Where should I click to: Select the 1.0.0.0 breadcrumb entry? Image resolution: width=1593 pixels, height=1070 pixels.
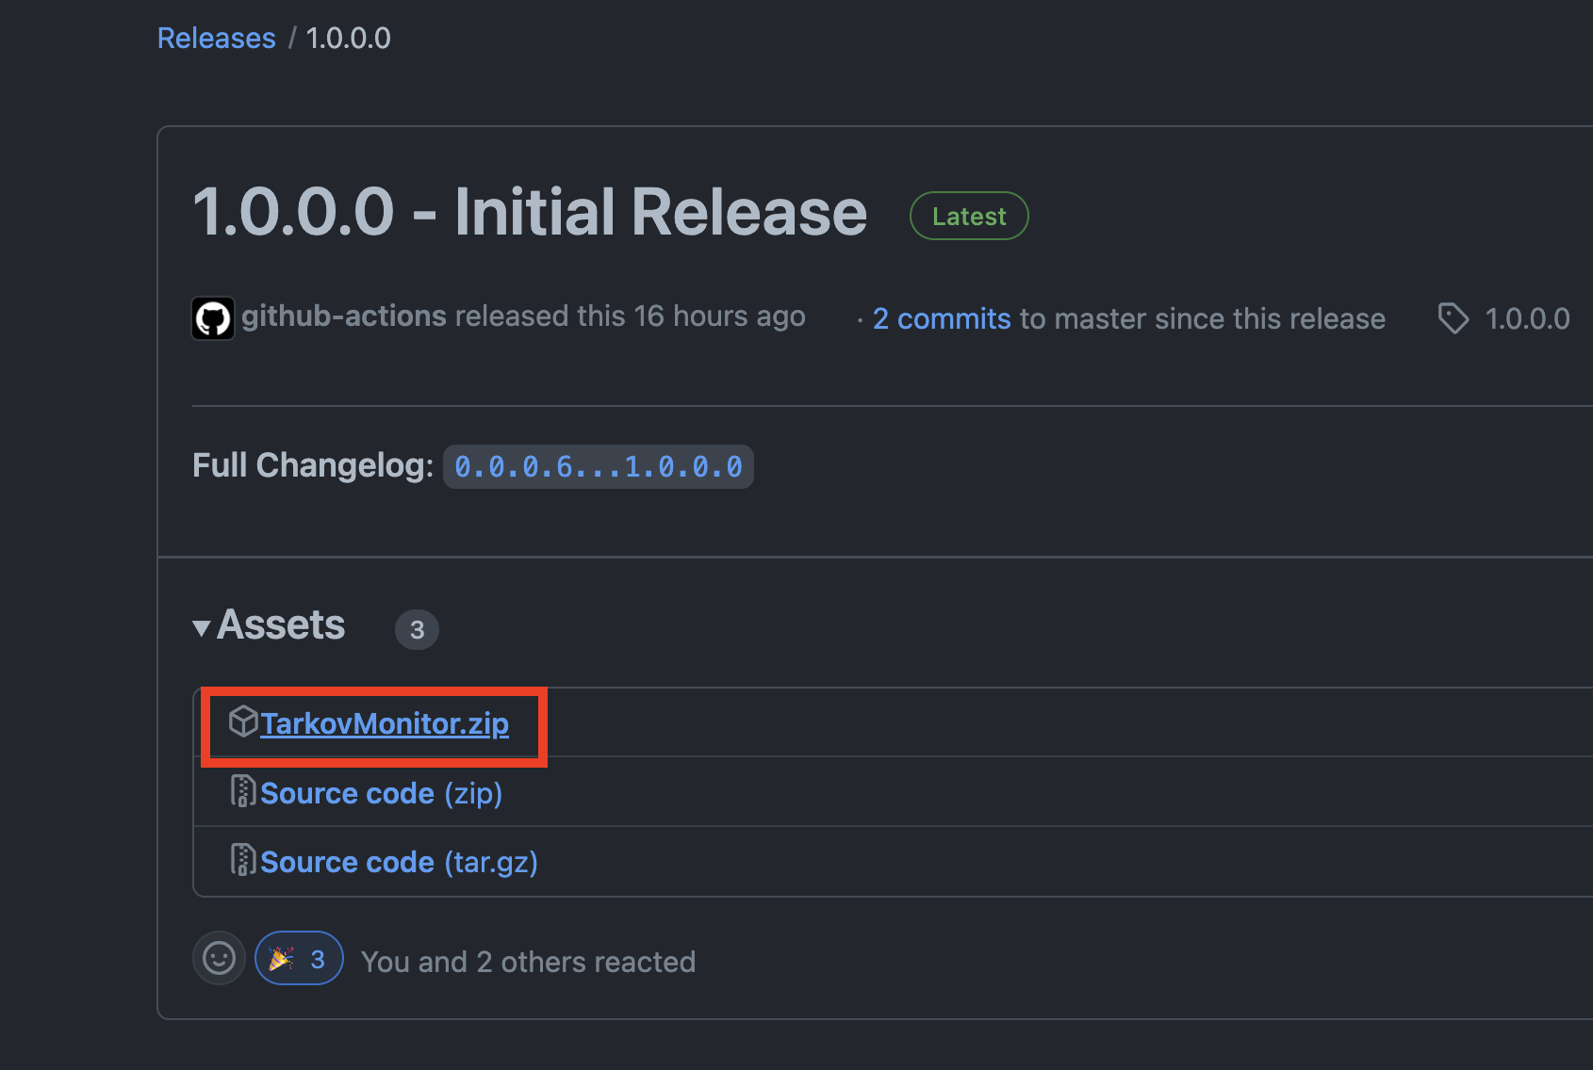click(348, 38)
